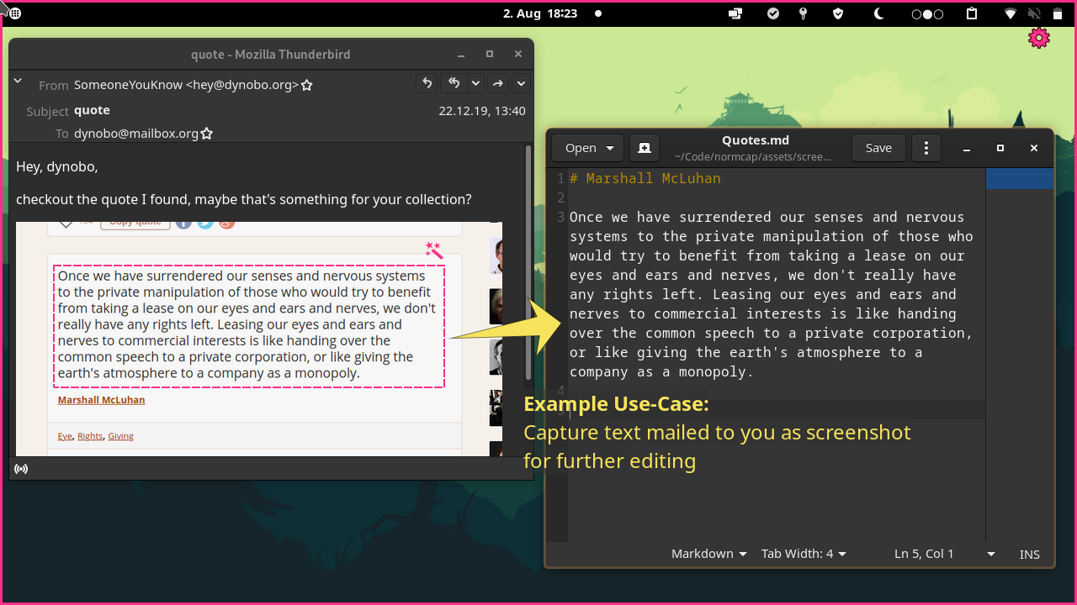This screenshot has width=1077, height=605.
Task: Open the key tray icon
Action: coord(804,13)
